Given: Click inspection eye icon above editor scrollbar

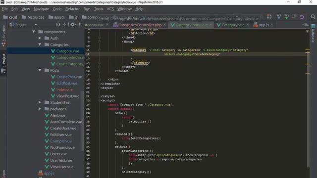Looking at the screenshot, I should pos(307,31).
